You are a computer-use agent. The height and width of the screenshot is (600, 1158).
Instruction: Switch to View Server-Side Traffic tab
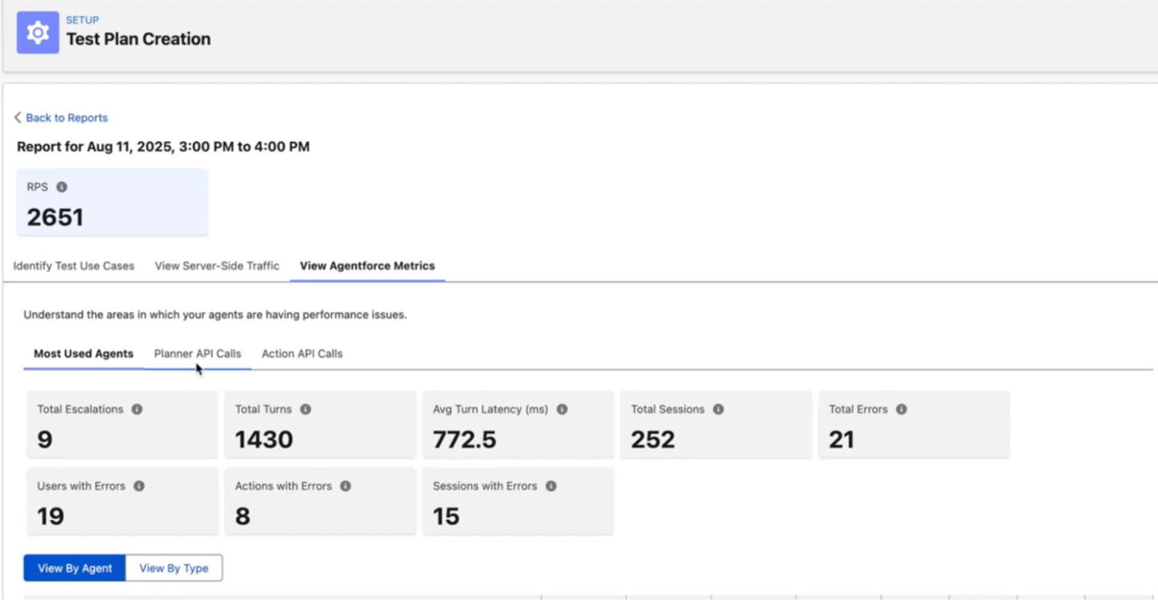click(217, 266)
